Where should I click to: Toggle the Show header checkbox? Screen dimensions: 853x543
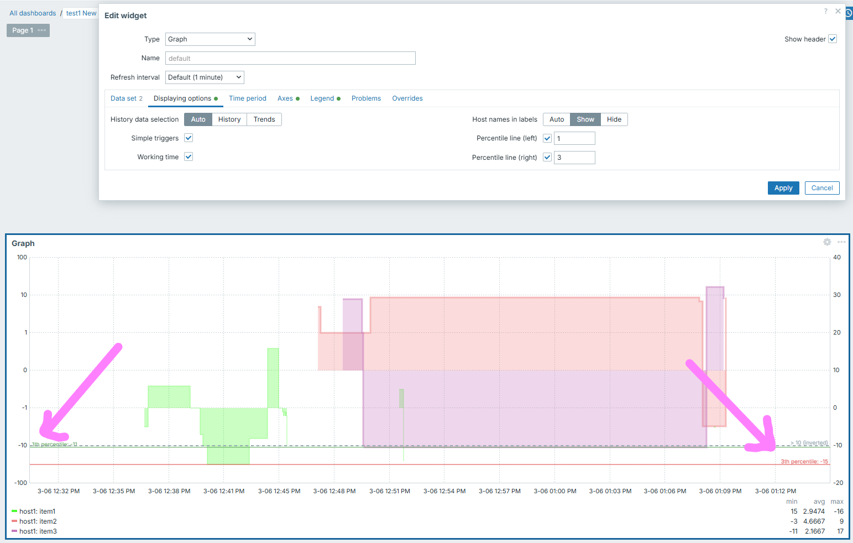pyautogui.click(x=833, y=39)
